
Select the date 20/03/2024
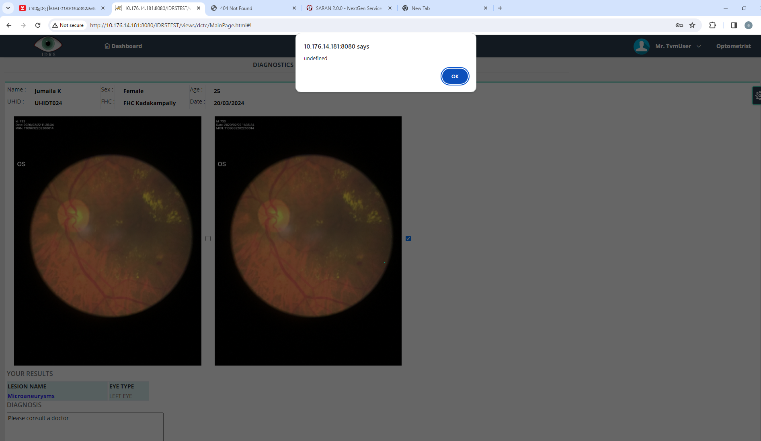click(229, 103)
